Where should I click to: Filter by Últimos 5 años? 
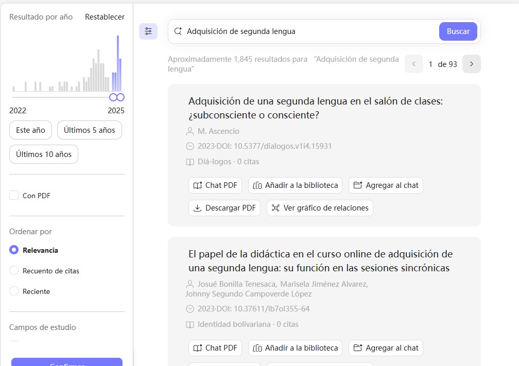(x=90, y=130)
